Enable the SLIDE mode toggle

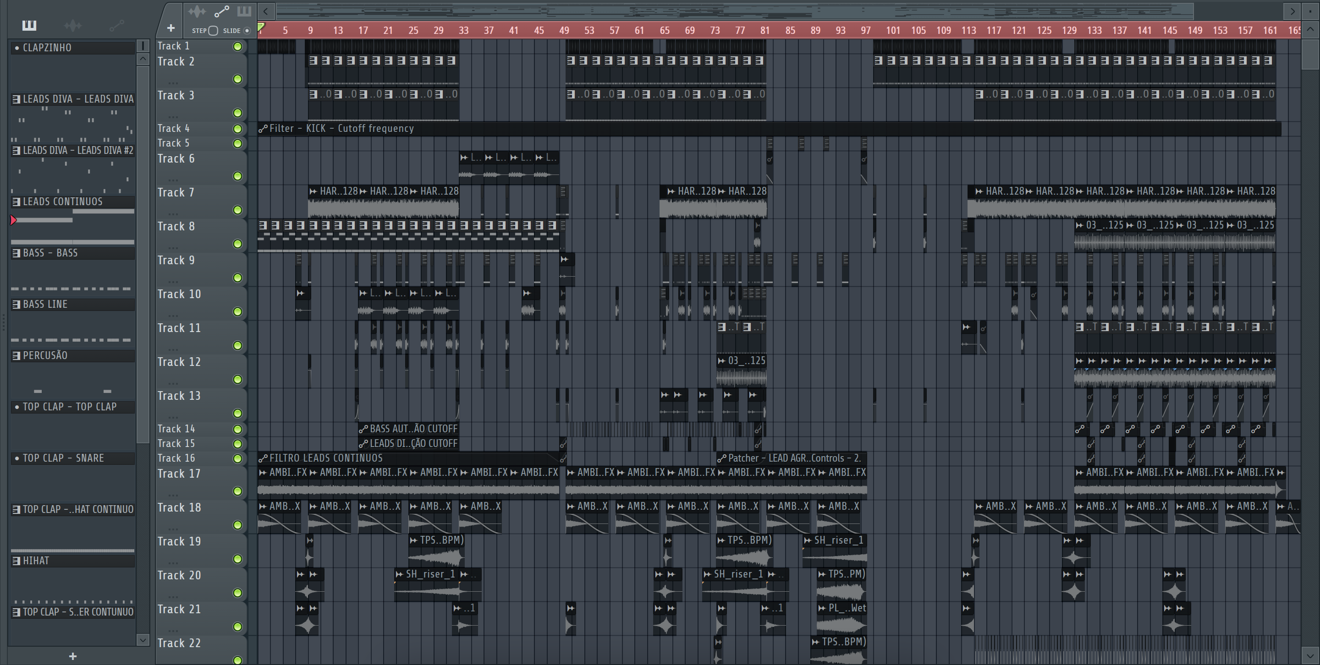[x=247, y=30]
